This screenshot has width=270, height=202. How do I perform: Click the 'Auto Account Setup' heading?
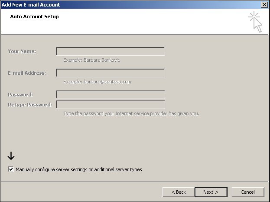(34, 17)
